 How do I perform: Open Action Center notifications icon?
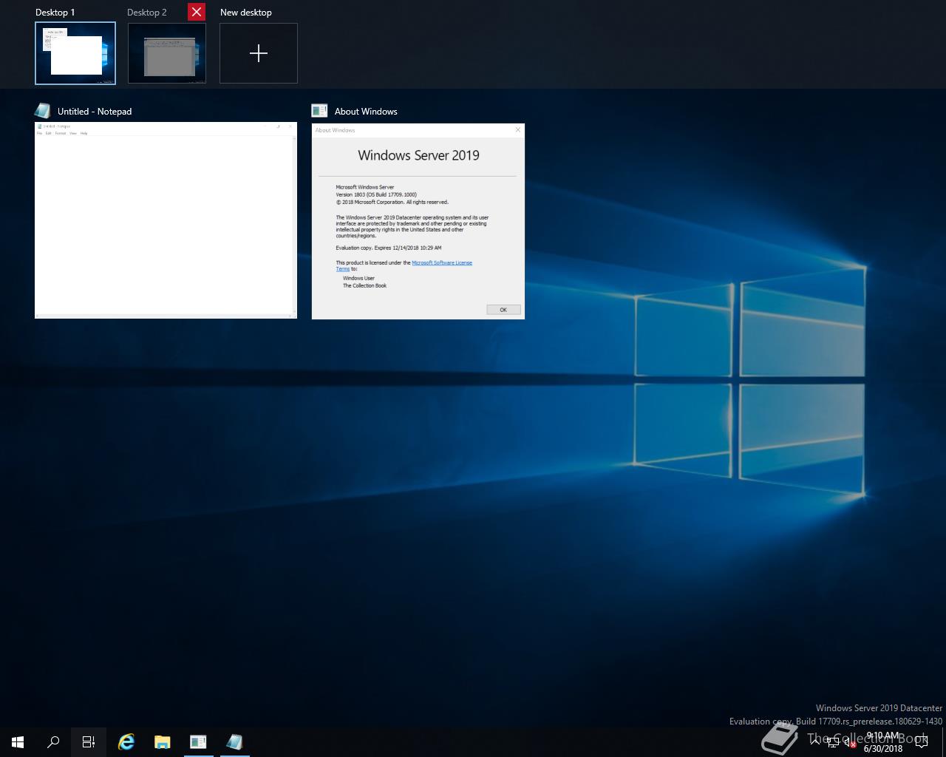tap(921, 742)
